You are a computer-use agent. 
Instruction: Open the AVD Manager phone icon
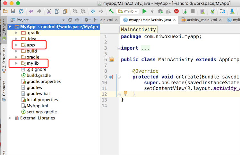point(202,11)
